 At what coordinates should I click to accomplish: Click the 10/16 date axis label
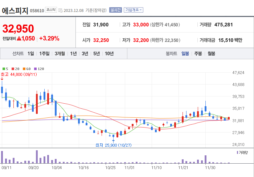pos(83,168)
